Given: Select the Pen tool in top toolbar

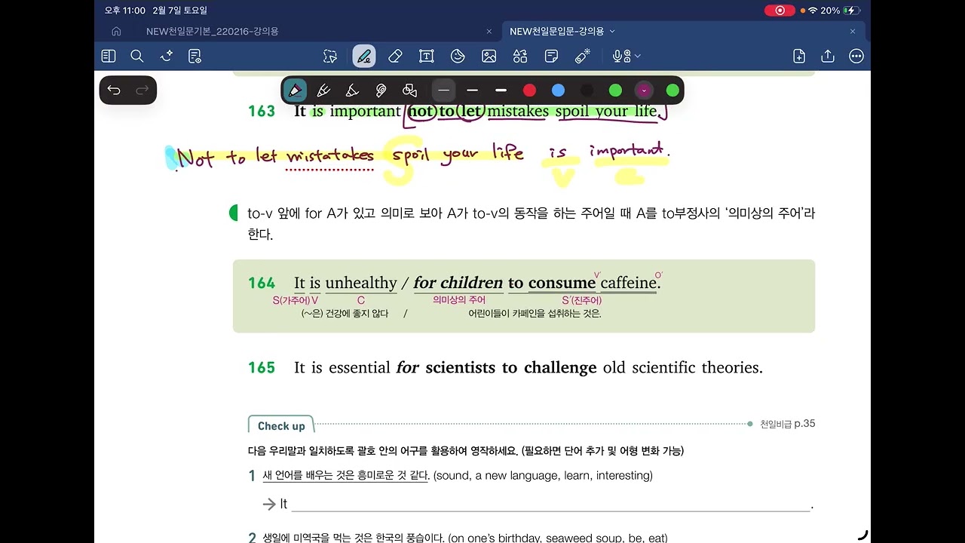Looking at the screenshot, I should tap(364, 56).
